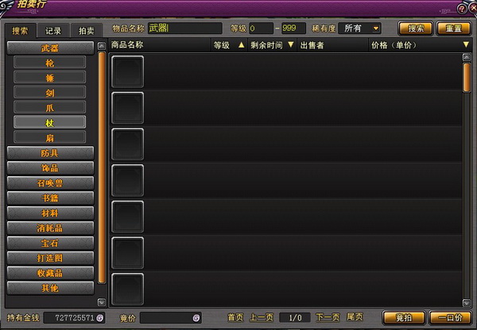This screenshot has height=330, width=477.
Task: Expand the 书籍 books category
Action: 50,198
